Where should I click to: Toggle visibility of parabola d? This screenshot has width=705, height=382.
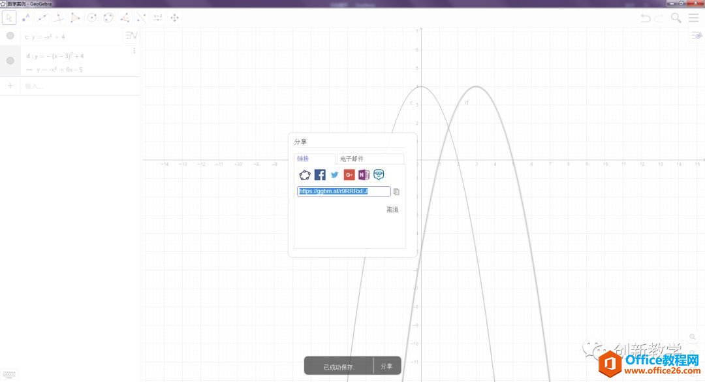pos(10,60)
